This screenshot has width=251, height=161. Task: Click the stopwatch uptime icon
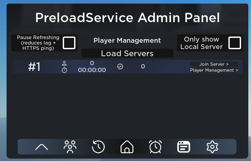[x=64, y=70]
